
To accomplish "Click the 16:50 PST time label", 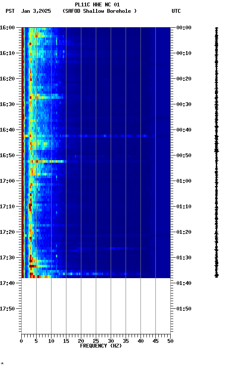I will click(x=7, y=155).
